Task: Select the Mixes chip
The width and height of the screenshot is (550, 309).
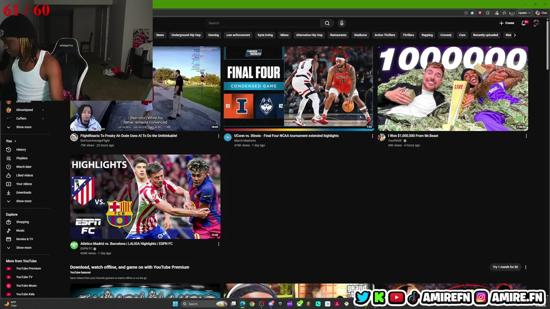Action: pos(284,35)
